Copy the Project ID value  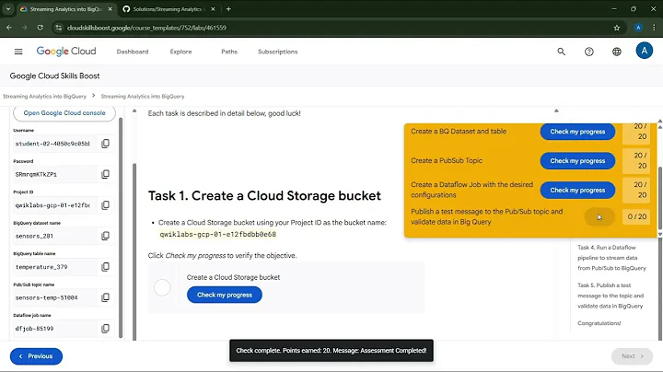click(105, 205)
